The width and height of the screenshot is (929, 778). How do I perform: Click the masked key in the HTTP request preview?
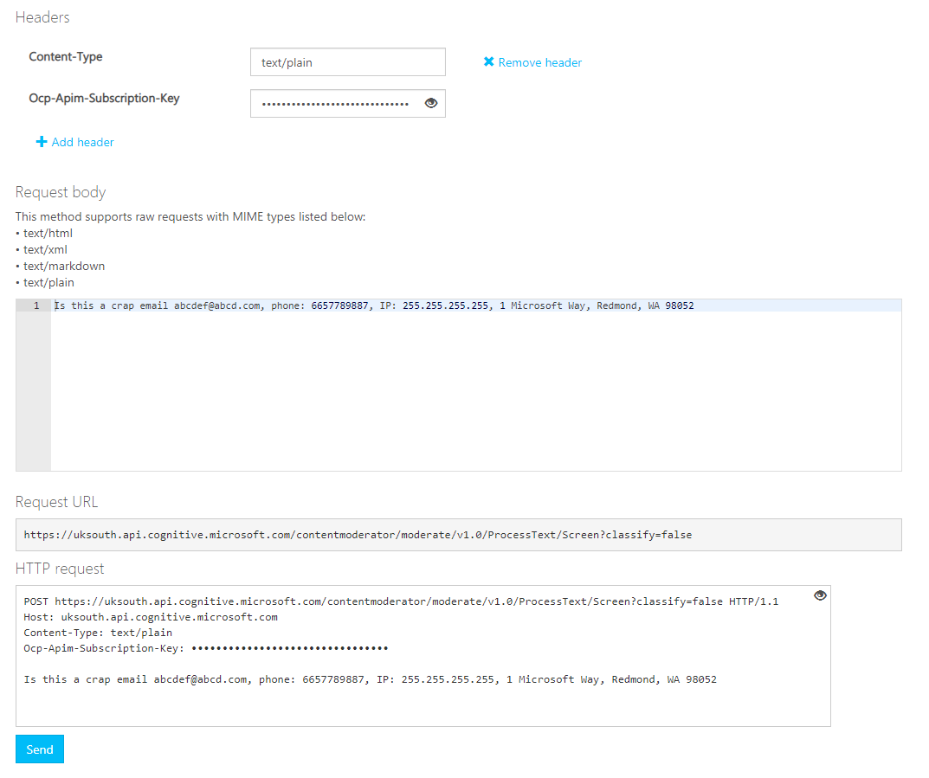(289, 648)
